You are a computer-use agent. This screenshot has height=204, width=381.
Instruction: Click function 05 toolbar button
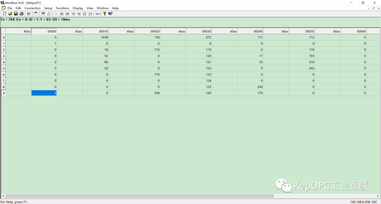pos(62,14)
